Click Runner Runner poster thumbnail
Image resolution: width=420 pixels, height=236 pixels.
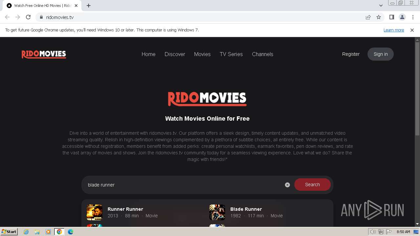point(94,212)
